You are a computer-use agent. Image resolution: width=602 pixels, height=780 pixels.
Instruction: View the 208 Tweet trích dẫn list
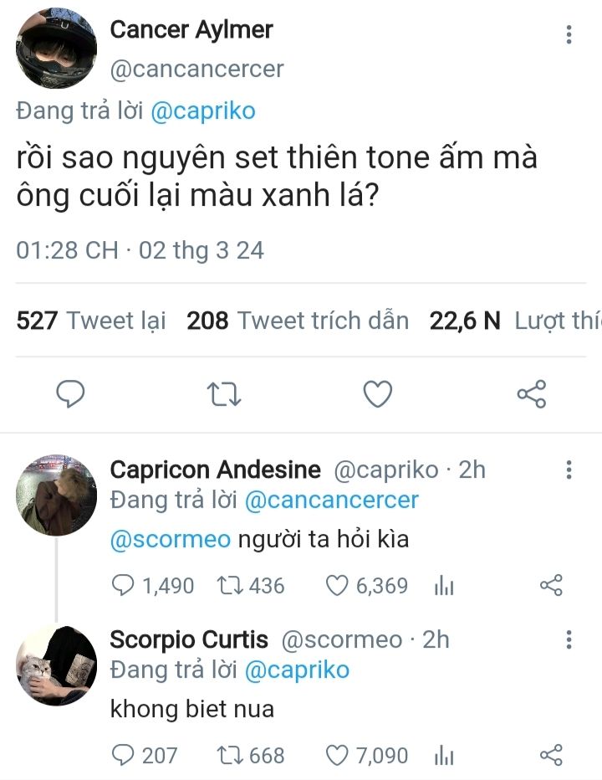[x=298, y=321]
